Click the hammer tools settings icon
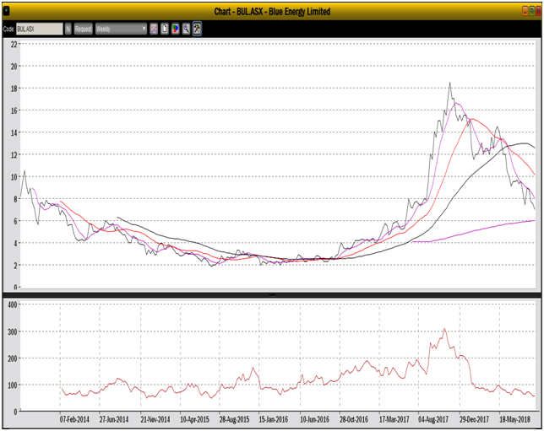Screen dimensions: 544x431 click(x=197, y=29)
